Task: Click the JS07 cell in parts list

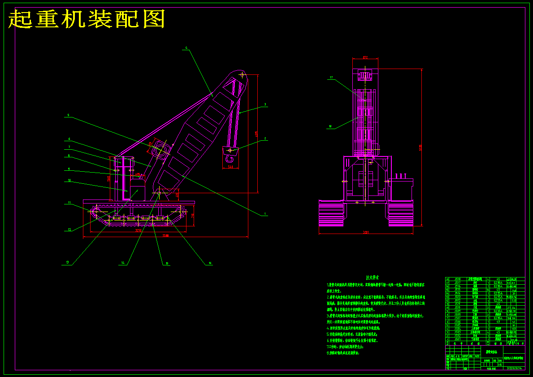Action: coord(458,318)
